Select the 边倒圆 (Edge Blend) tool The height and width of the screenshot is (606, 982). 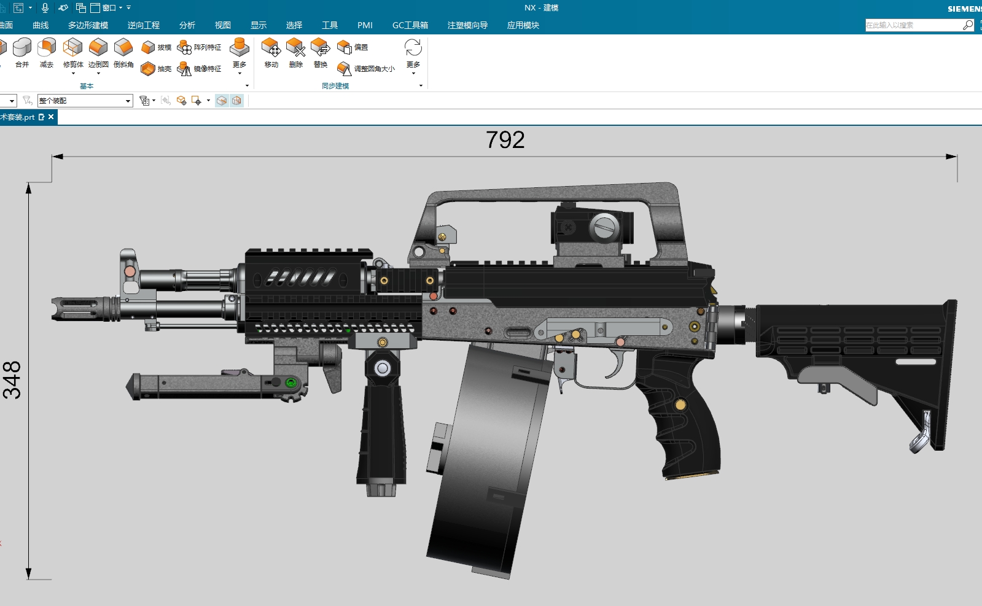tap(98, 53)
